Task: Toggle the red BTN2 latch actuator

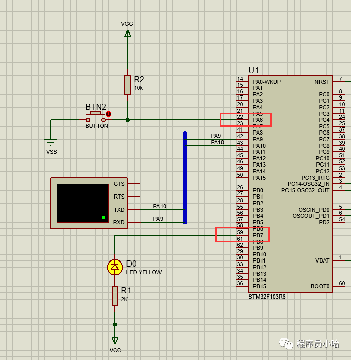Action: [108, 114]
